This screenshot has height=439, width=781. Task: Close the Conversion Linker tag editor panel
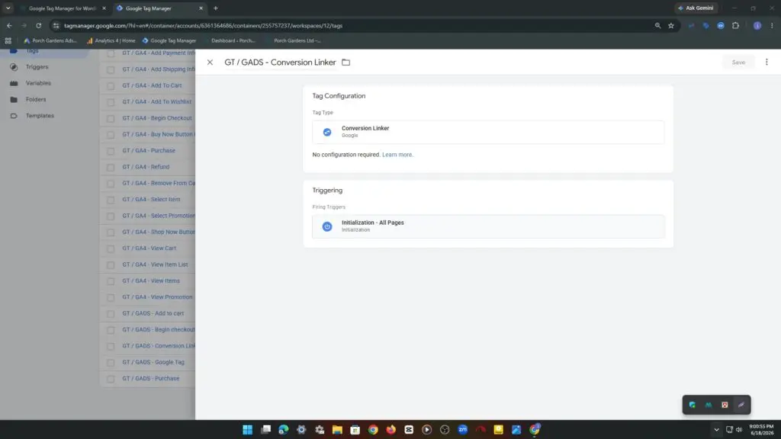[210, 62]
